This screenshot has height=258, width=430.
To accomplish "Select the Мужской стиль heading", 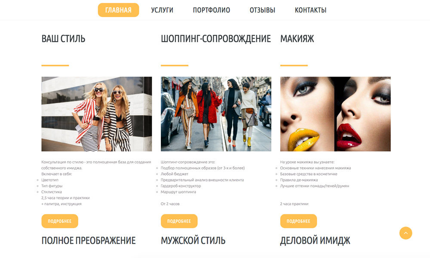I will [193, 240].
